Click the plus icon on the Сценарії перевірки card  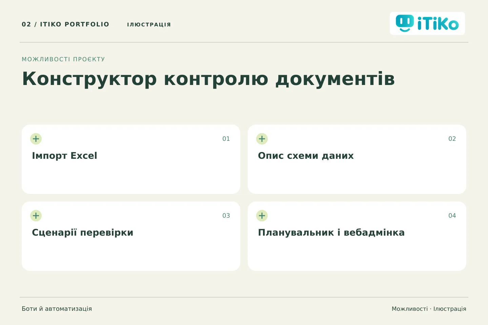(36, 216)
